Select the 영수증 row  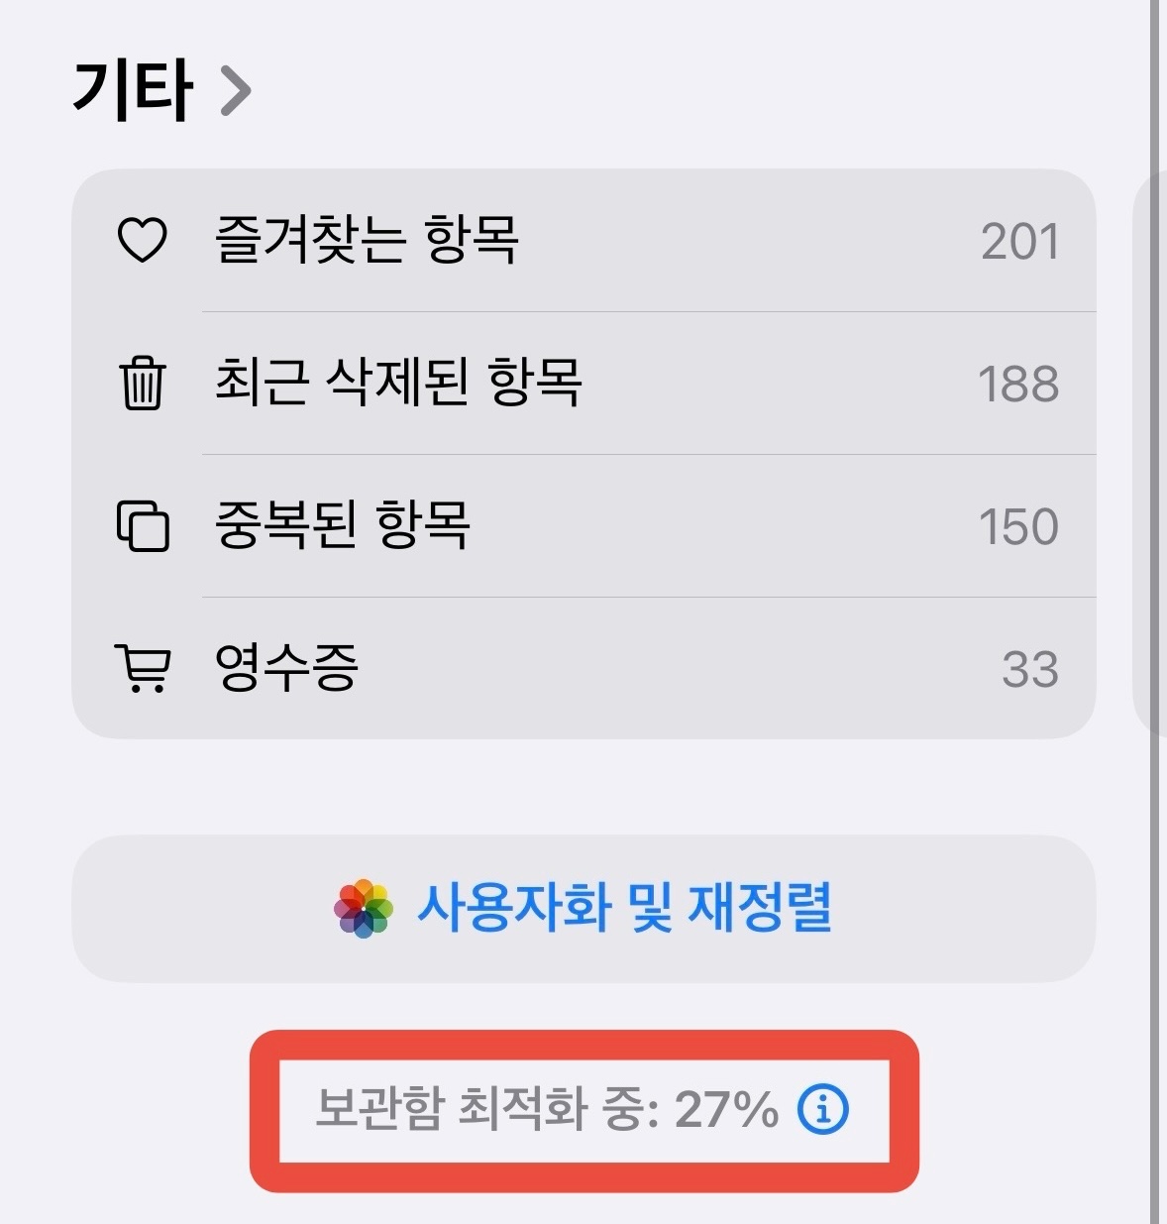pyautogui.click(x=287, y=667)
